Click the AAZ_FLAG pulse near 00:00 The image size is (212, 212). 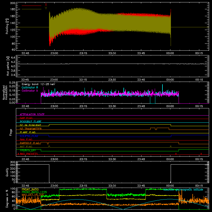pos(171,147)
